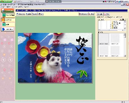129x103 pixels.
Task: Select the third tab of the right panel
Action: (x=108, y=17)
